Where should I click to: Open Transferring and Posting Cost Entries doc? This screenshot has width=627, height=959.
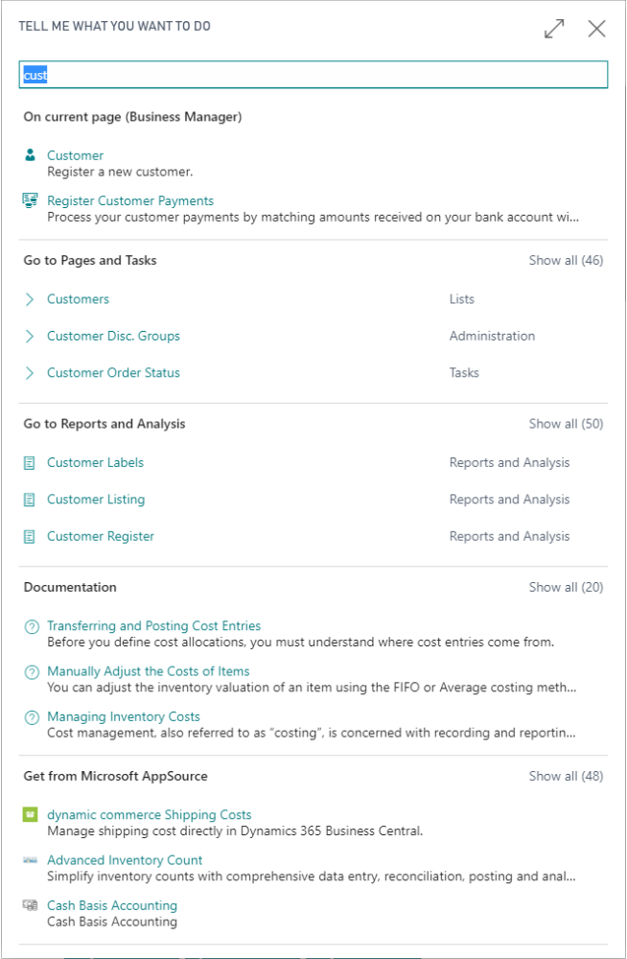(x=154, y=625)
